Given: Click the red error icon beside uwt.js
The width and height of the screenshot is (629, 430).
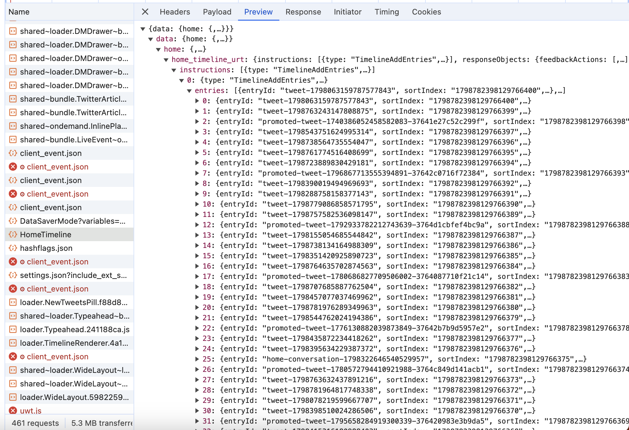Looking at the screenshot, I should [x=13, y=411].
